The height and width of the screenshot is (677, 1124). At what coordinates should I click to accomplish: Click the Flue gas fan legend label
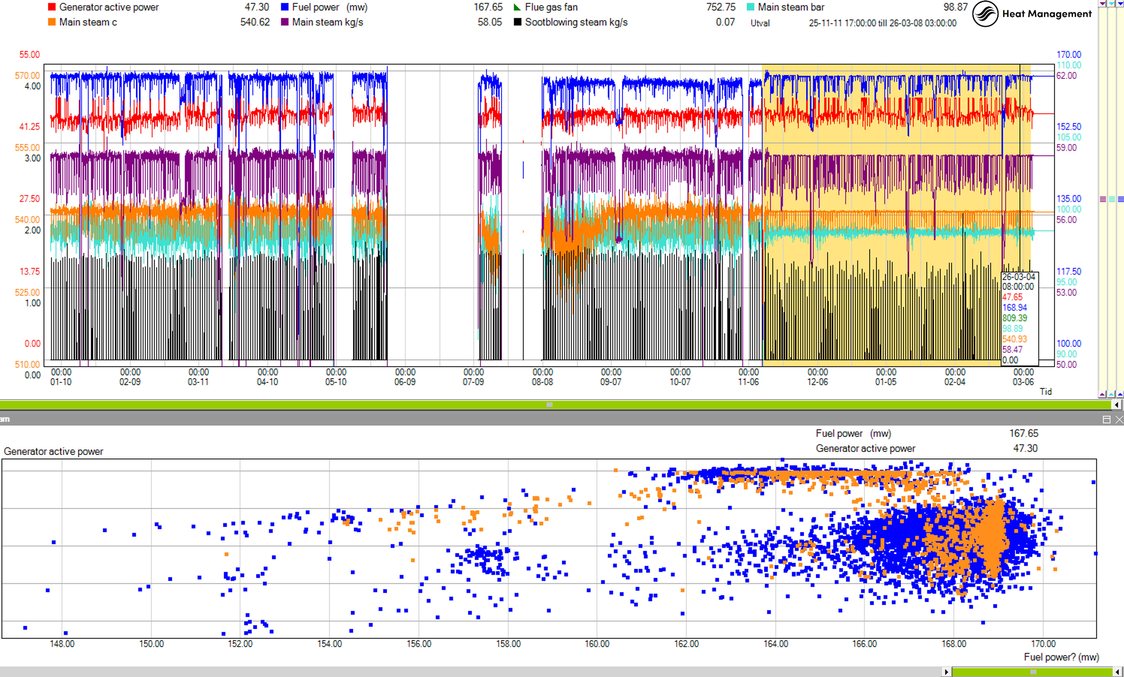[x=551, y=7]
